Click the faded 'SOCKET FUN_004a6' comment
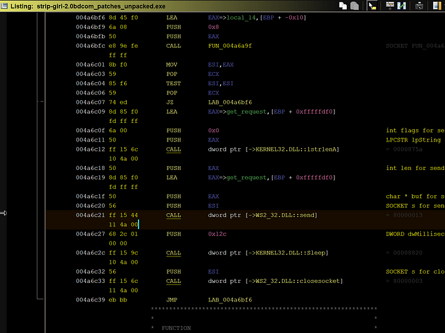The image size is (445, 333). point(415,46)
